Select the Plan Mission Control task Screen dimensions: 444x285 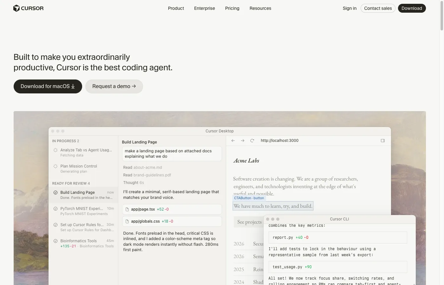tap(83, 169)
